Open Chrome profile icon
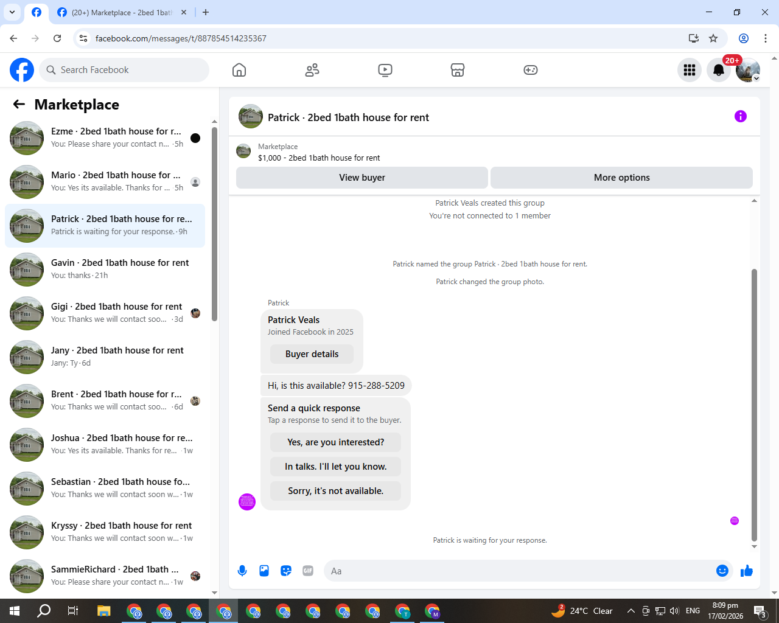Image resolution: width=779 pixels, height=623 pixels. tap(744, 38)
